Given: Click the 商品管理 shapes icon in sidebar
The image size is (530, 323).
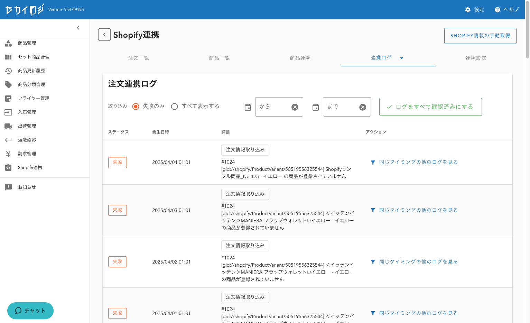Looking at the screenshot, I should 8,43.
